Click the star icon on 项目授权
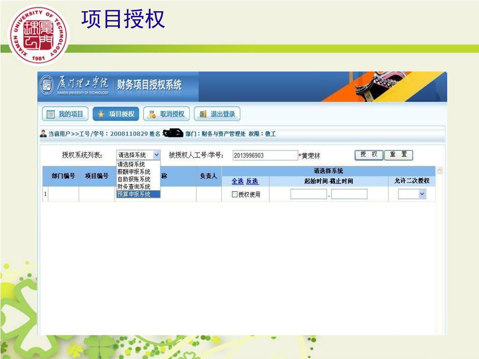The height and width of the screenshot is (359, 479). [101, 114]
